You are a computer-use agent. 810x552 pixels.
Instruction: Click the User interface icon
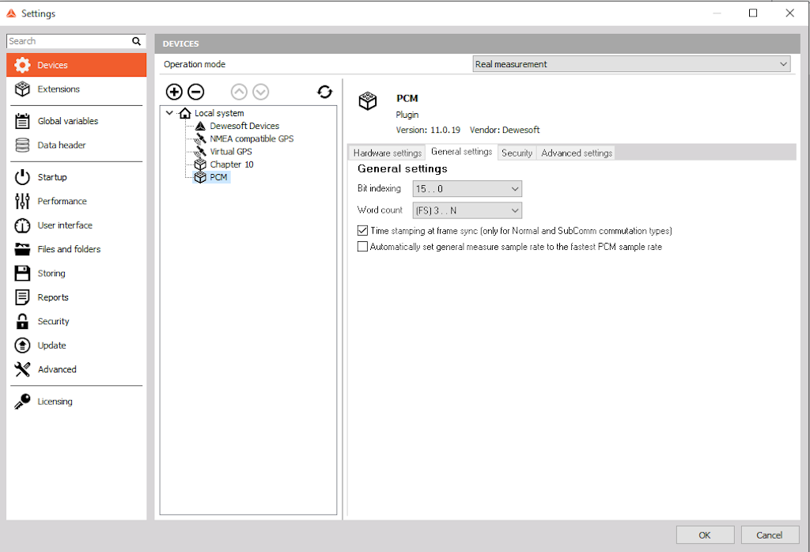click(22, 225)
